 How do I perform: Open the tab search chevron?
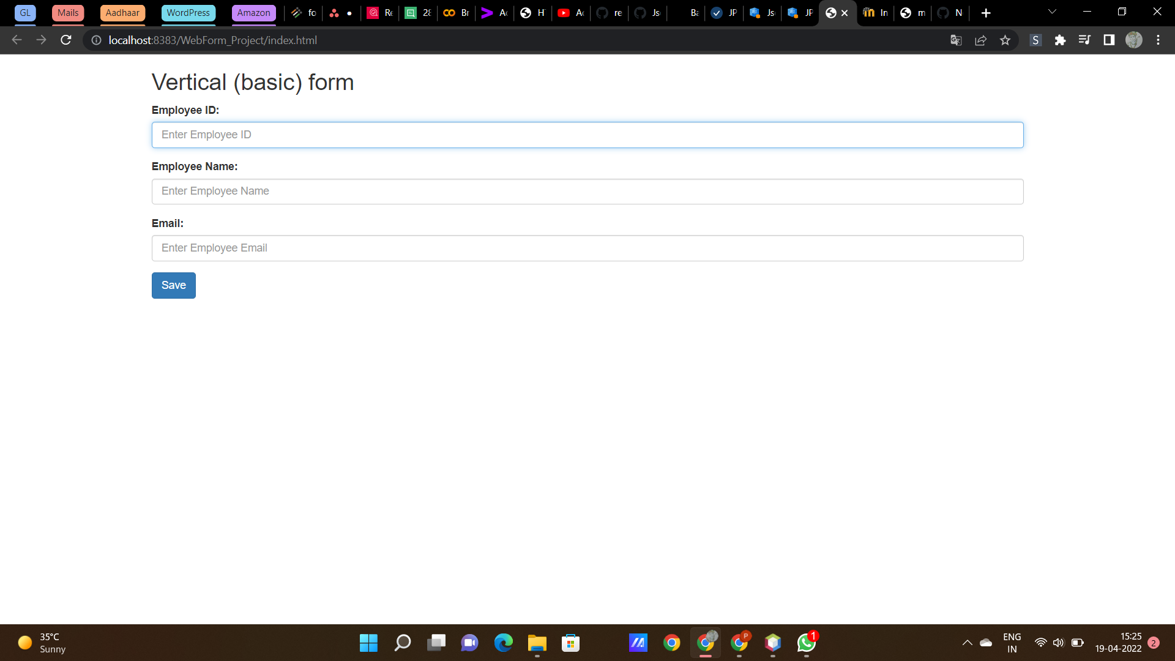point(1051,11)
